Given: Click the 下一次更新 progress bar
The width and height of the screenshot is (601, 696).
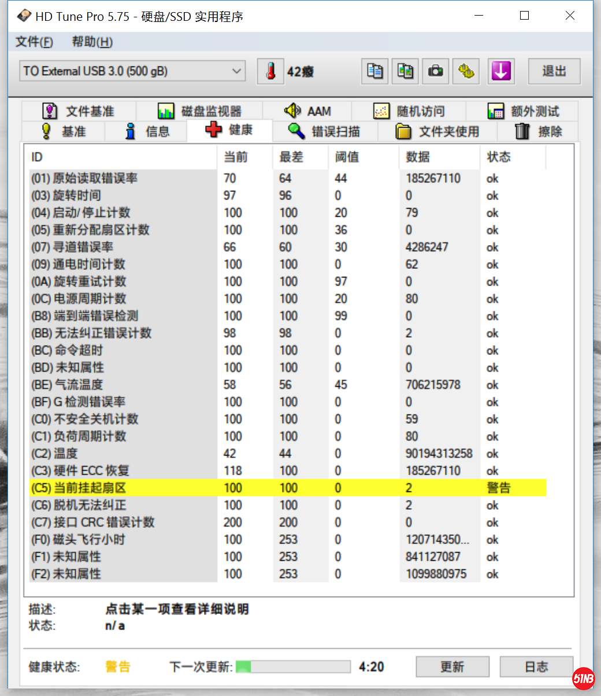Looking at the screenshot, I should (293, 667).
